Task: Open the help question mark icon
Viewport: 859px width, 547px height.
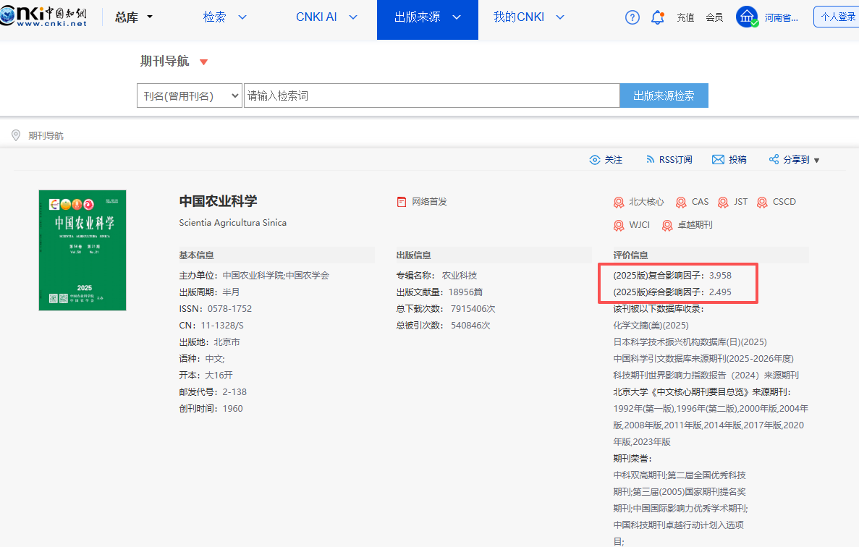Action: (x=632, y=17)
